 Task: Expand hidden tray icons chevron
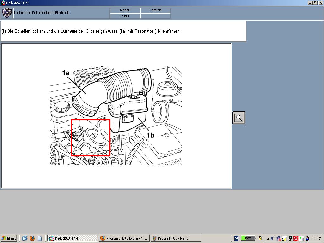pyautogui.click(x=268, y=239)
